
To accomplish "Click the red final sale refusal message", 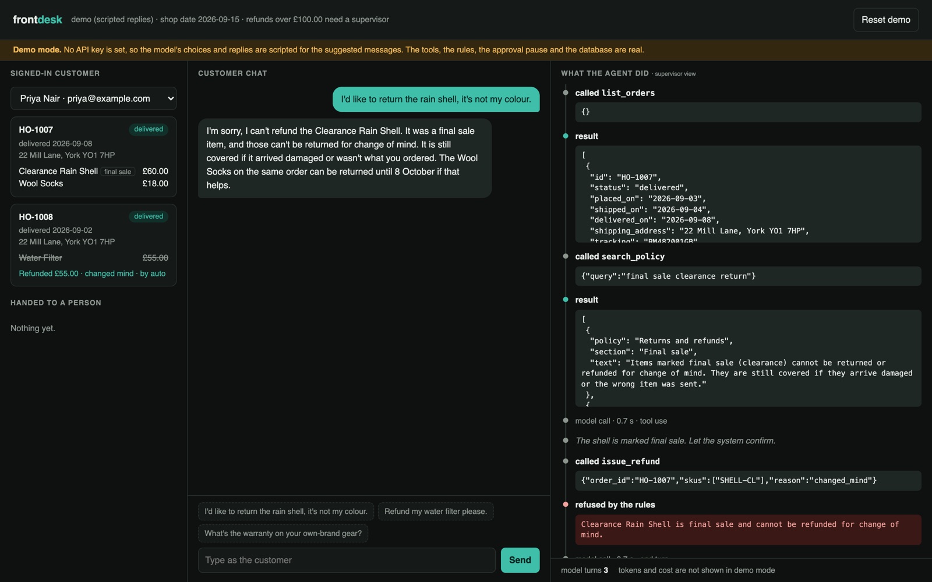I will [x=748, y=530].
